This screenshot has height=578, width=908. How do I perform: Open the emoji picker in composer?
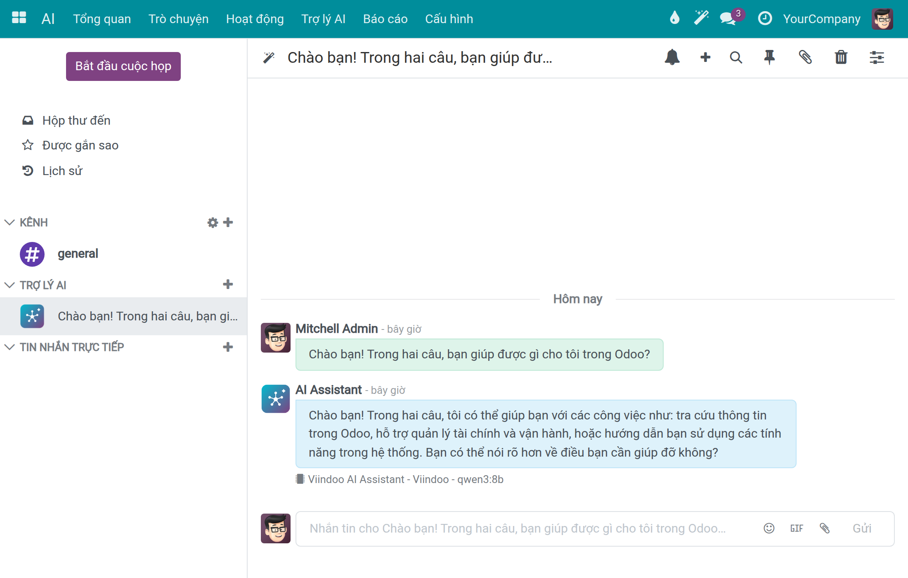pos(769,528)
